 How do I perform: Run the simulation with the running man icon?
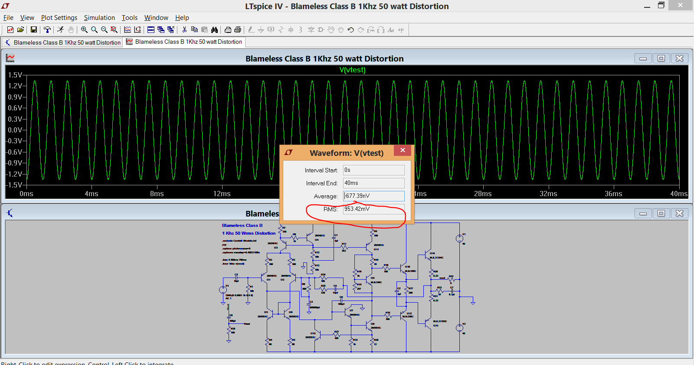coord(61,30)
